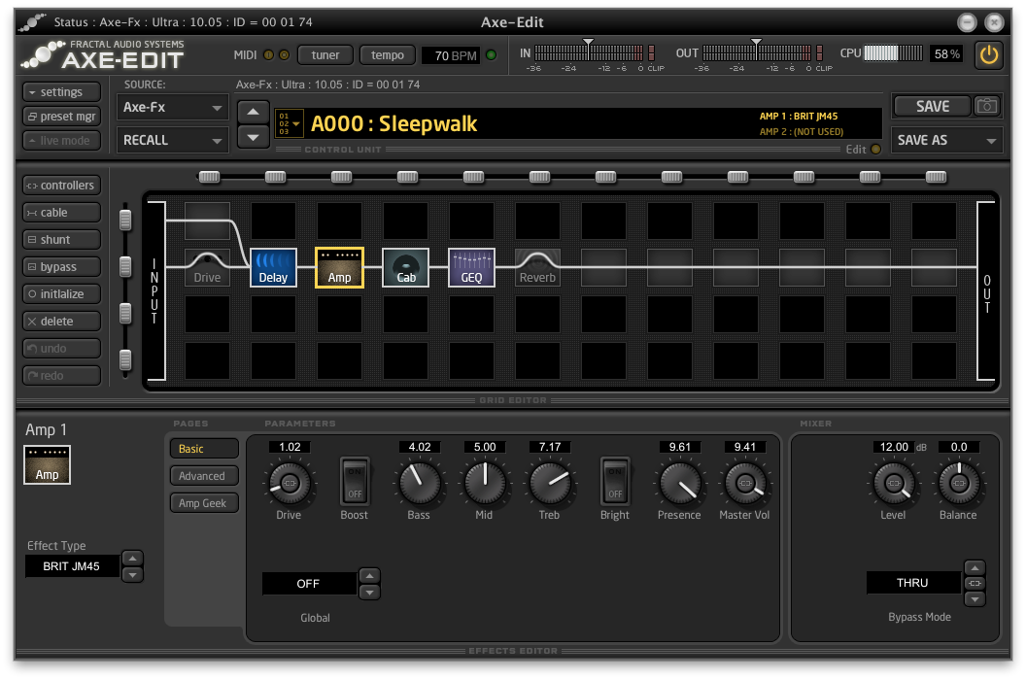Select the cable tool
The height and width of the screenshot is (680, 1026).
[61, 213]
